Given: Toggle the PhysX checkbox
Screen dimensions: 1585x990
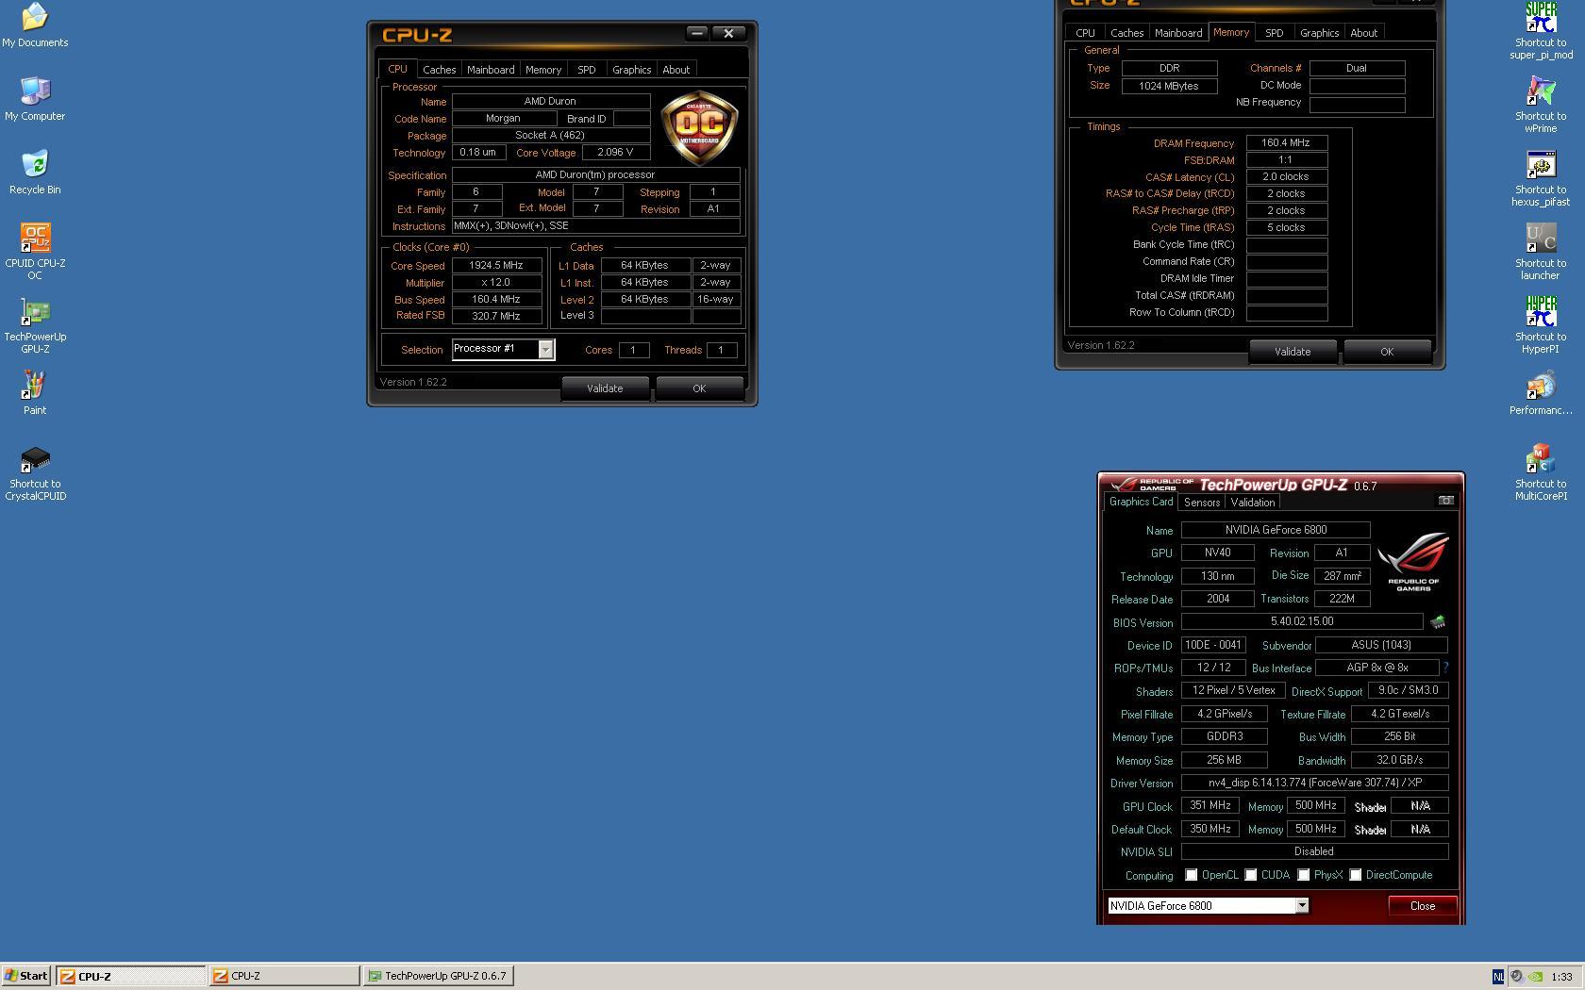Looking at the screenshot, I should 1304,875.
